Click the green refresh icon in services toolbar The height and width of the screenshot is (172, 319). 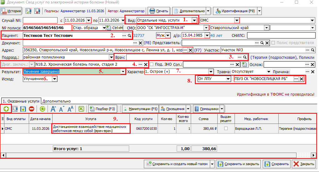click(42, 109)
